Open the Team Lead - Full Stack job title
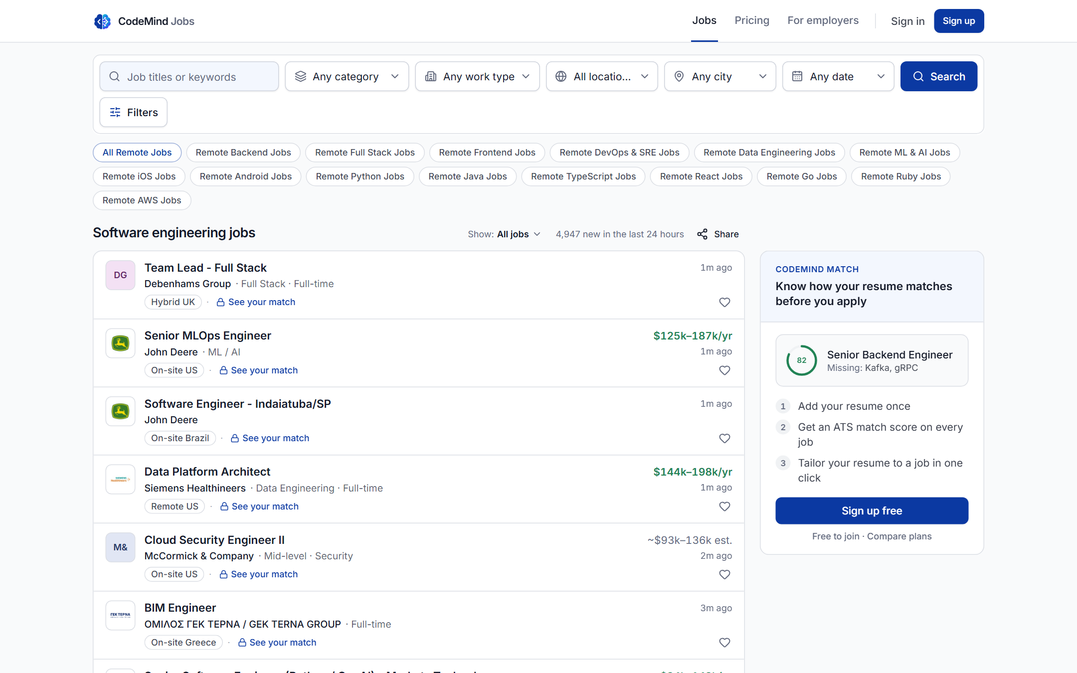This screenshot has width=1077, height=673. pyautogui.click(x=205, y=268)
